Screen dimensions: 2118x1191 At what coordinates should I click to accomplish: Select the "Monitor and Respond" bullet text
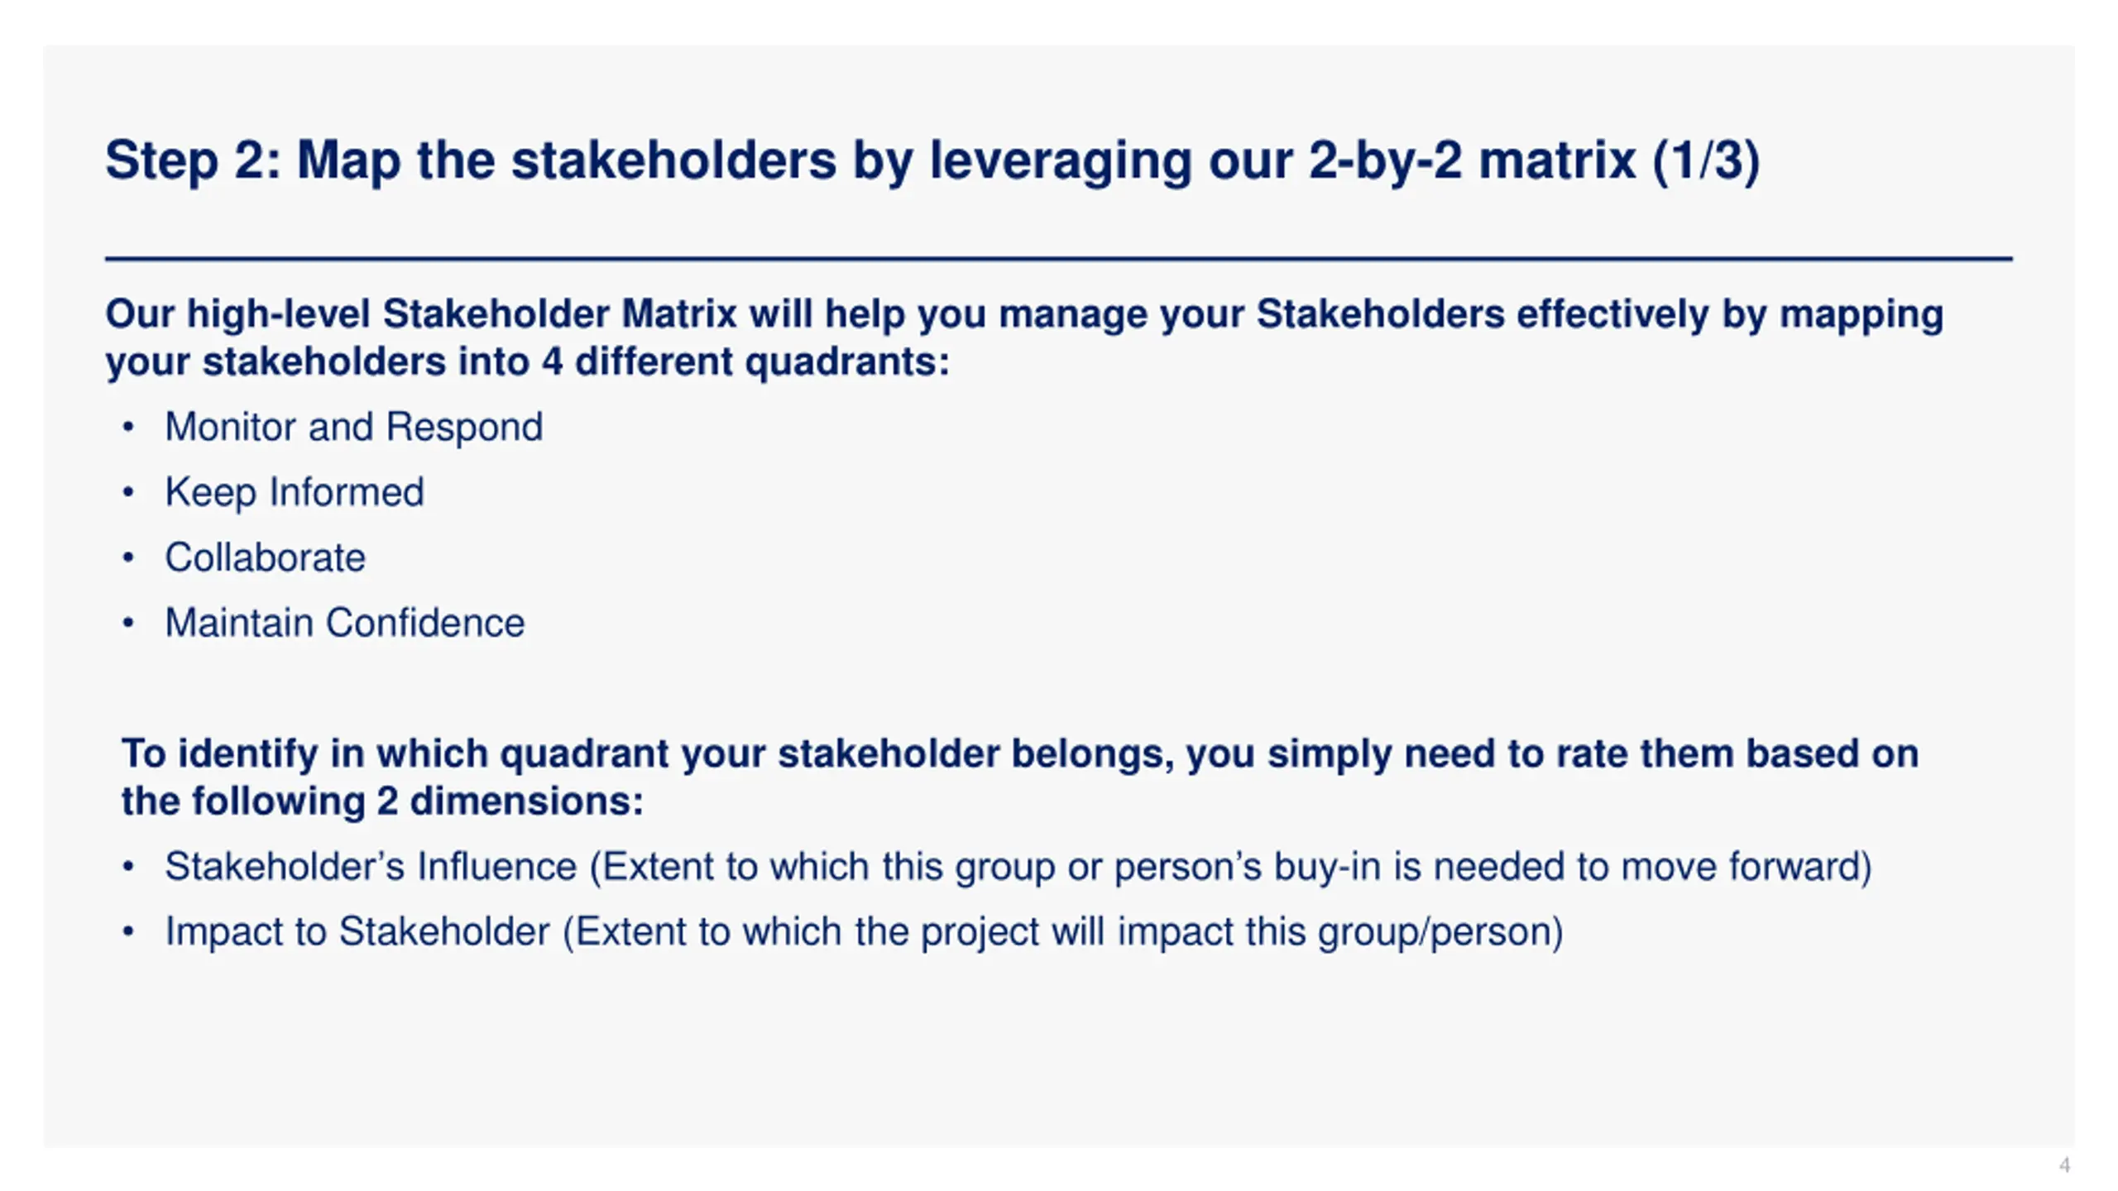353,428
